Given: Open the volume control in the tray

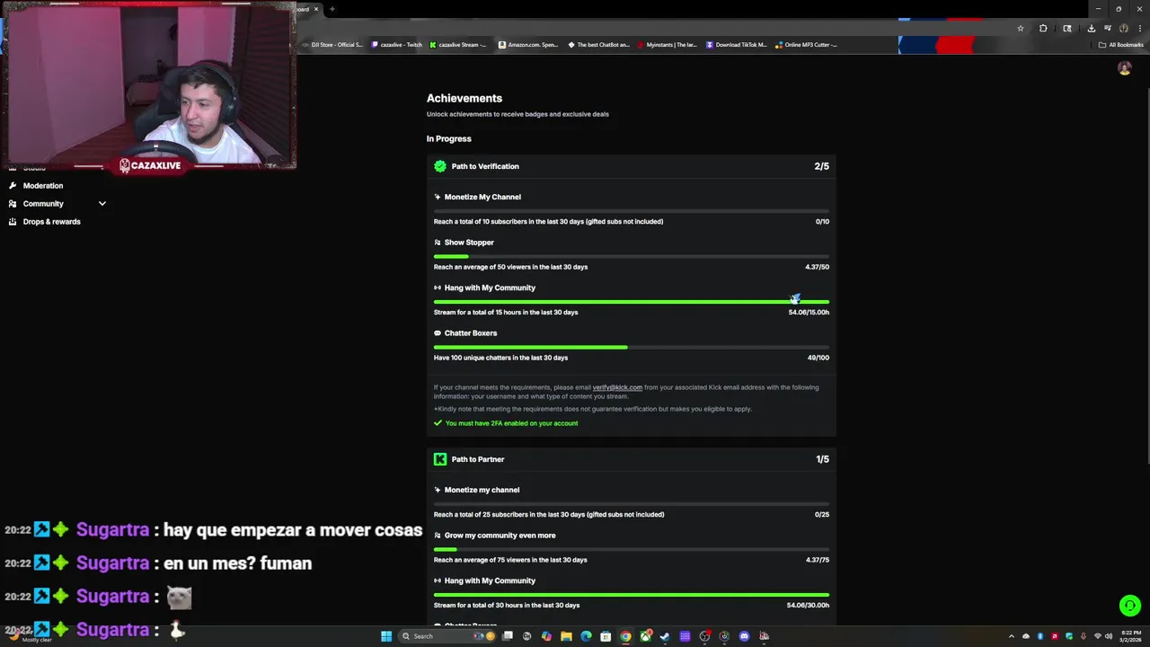Looking at the screenshot, I should pos(1108,636).
